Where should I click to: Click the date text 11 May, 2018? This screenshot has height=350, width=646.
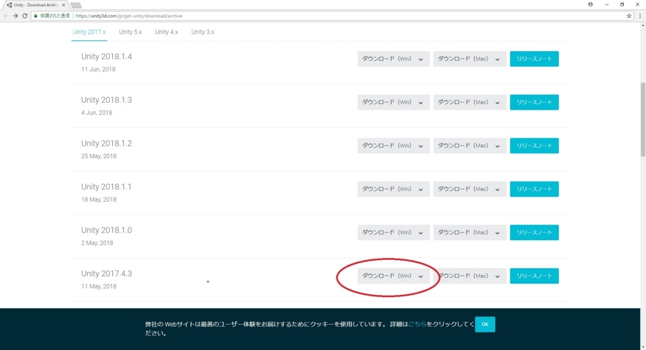98,286
